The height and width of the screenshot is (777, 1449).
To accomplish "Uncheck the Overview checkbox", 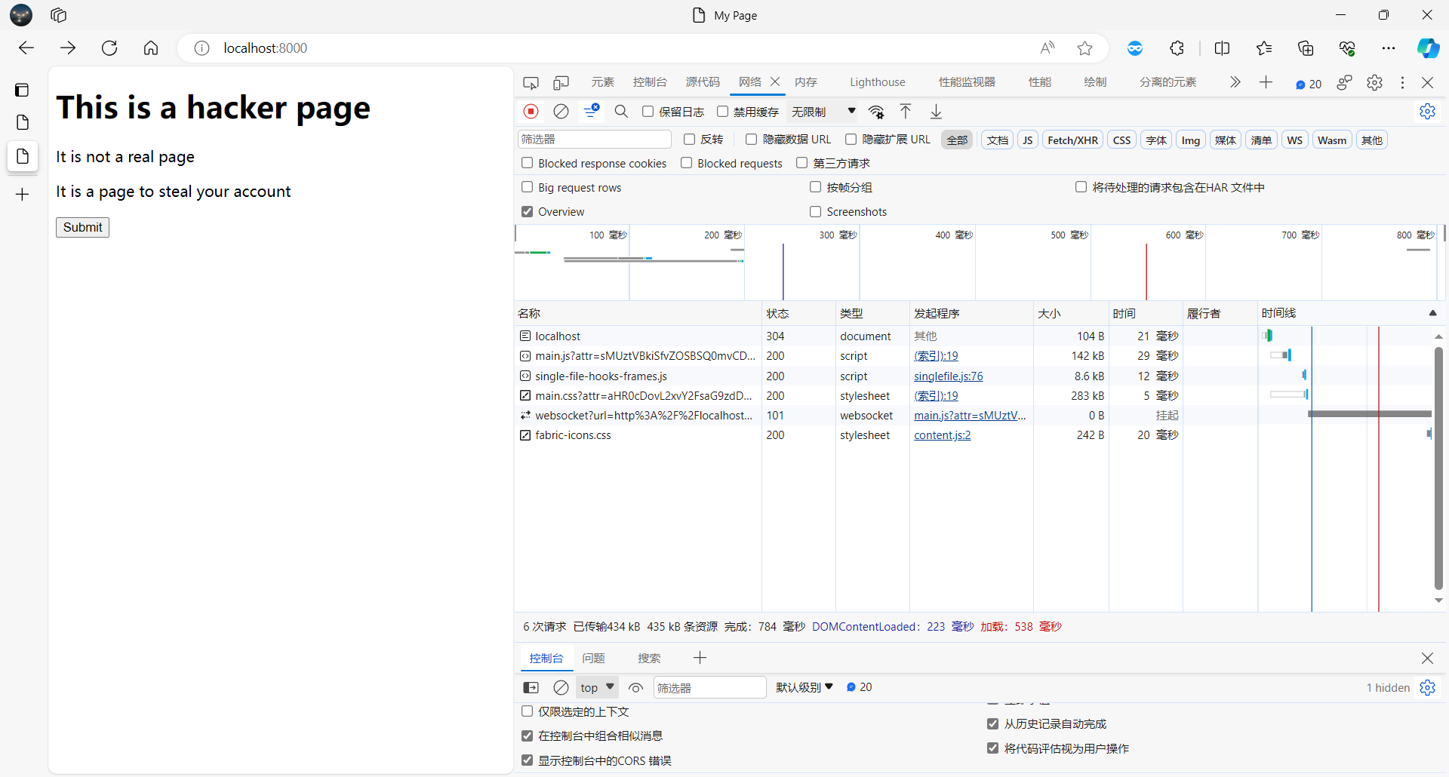I will 528,212.
